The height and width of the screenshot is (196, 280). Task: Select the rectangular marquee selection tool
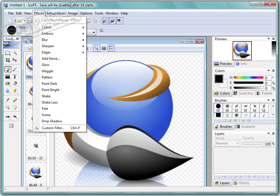pyautogui.click(x=7, y=53)
